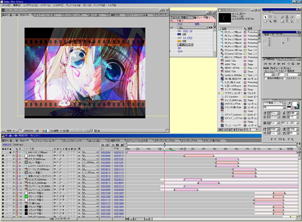302x222 pixels.
Task: Click the M button in Timeline header
Action: [x=122, y=145]
